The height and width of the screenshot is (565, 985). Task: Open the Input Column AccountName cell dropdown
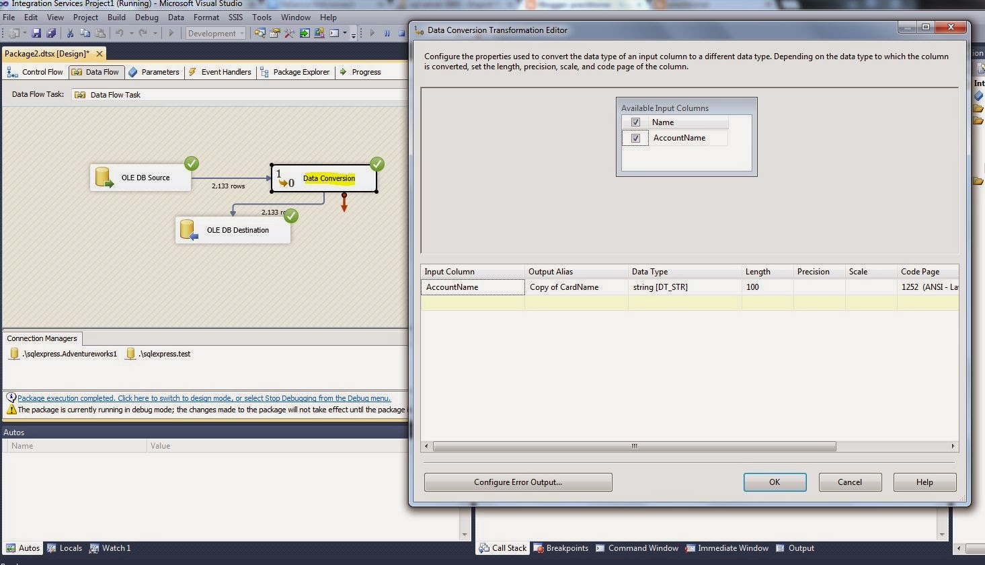[x=473, y=287]
